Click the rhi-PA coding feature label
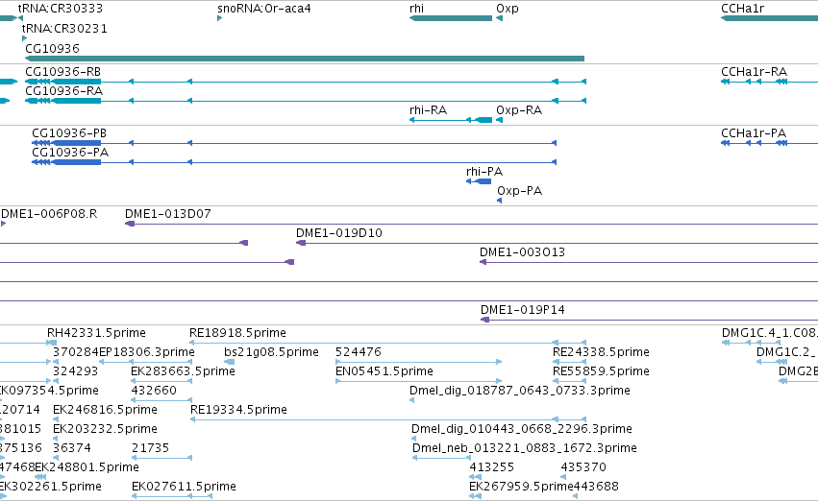Viewport: 818px width, 501px height. [484, 172]
